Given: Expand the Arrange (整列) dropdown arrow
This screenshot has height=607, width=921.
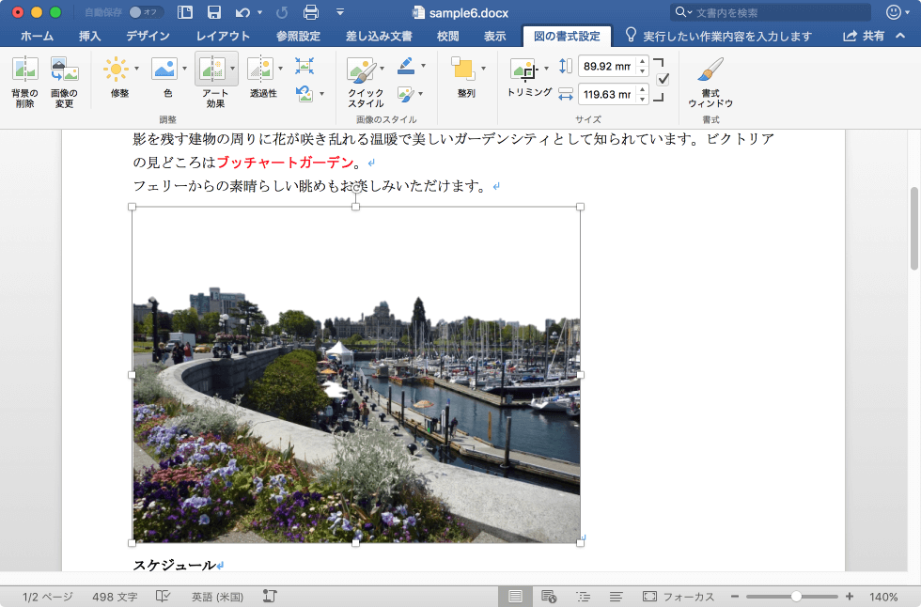Looking at the screenshot, I should pyautogui.click(x=484, y=69).
